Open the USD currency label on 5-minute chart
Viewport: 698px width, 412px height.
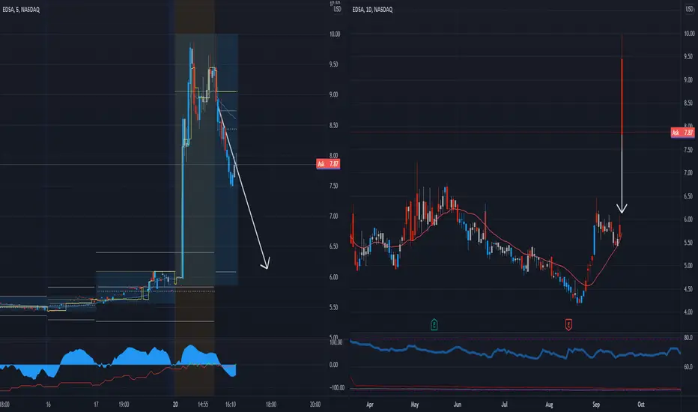(x=338, y=9)
